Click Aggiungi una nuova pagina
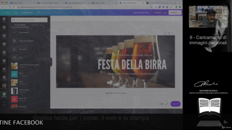 [115, 93]
